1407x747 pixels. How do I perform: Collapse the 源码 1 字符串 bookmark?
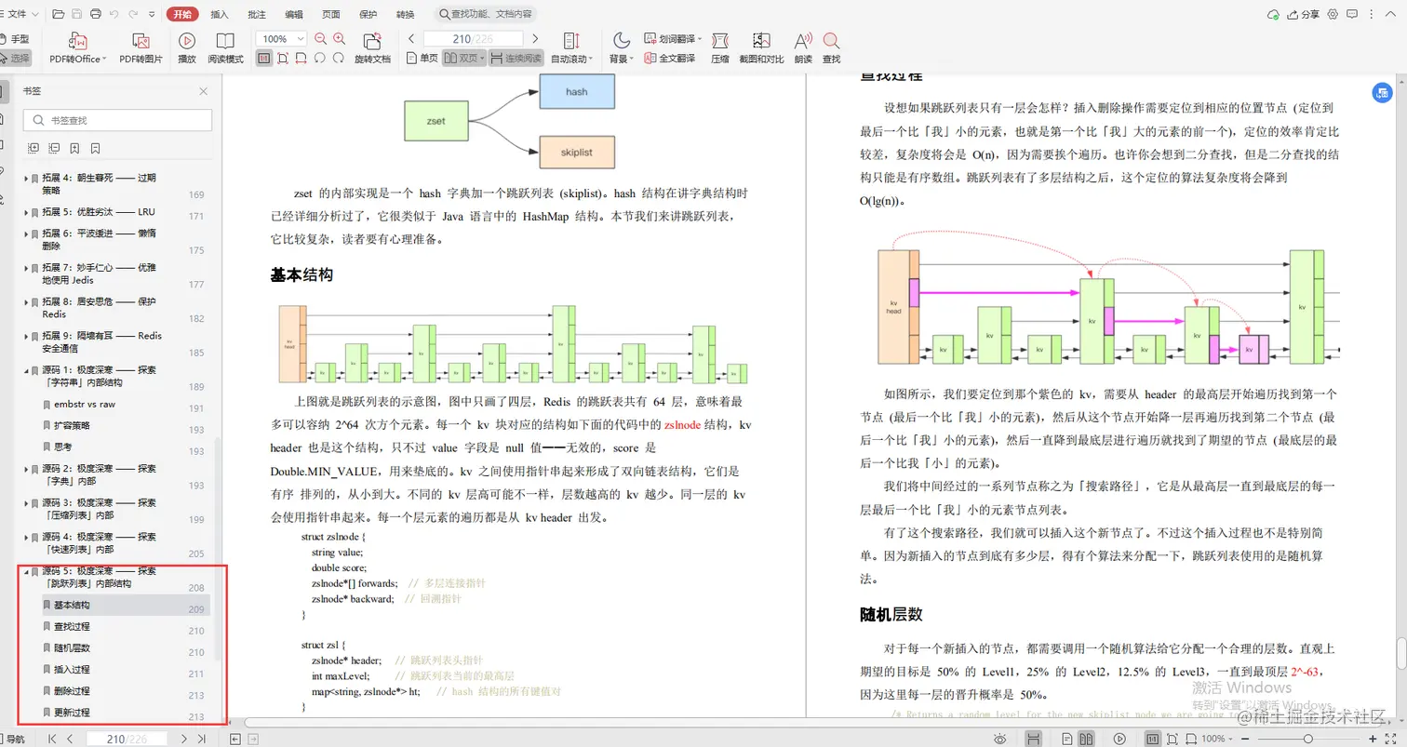[x=26, y=369]
